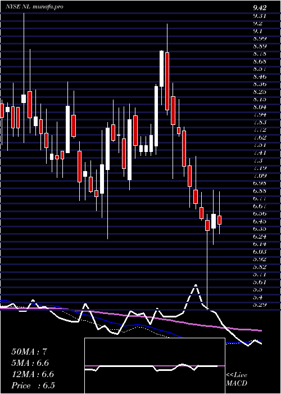Click the 5MA : 6.6 readout
281x394 pixels.
pos(30,363)
